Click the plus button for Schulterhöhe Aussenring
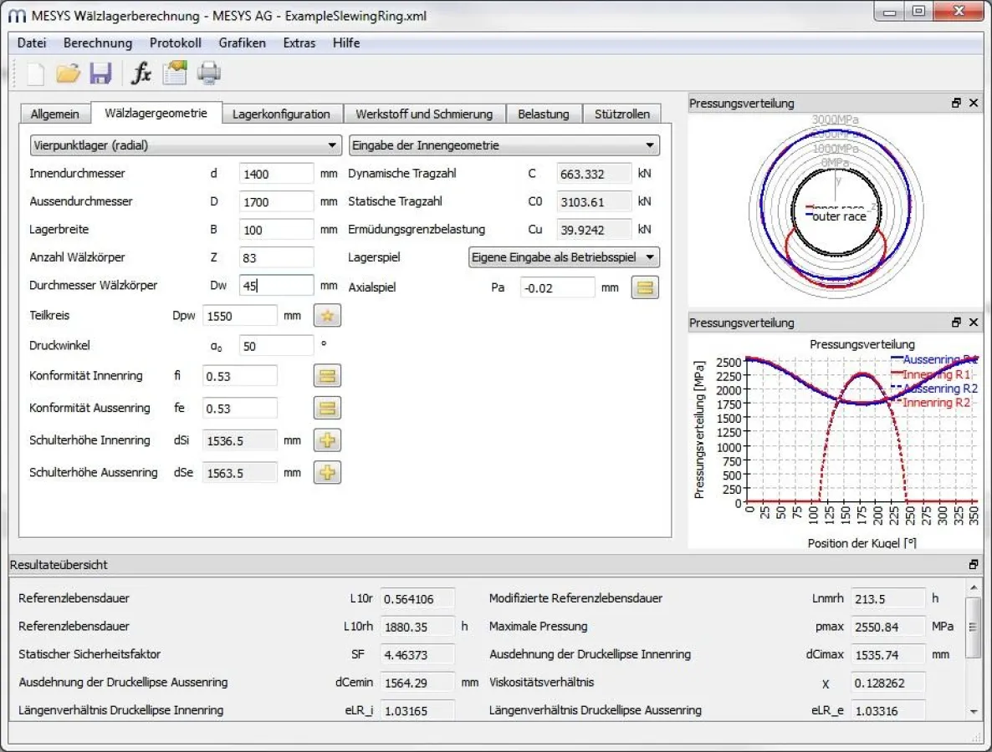 point(327,473)
